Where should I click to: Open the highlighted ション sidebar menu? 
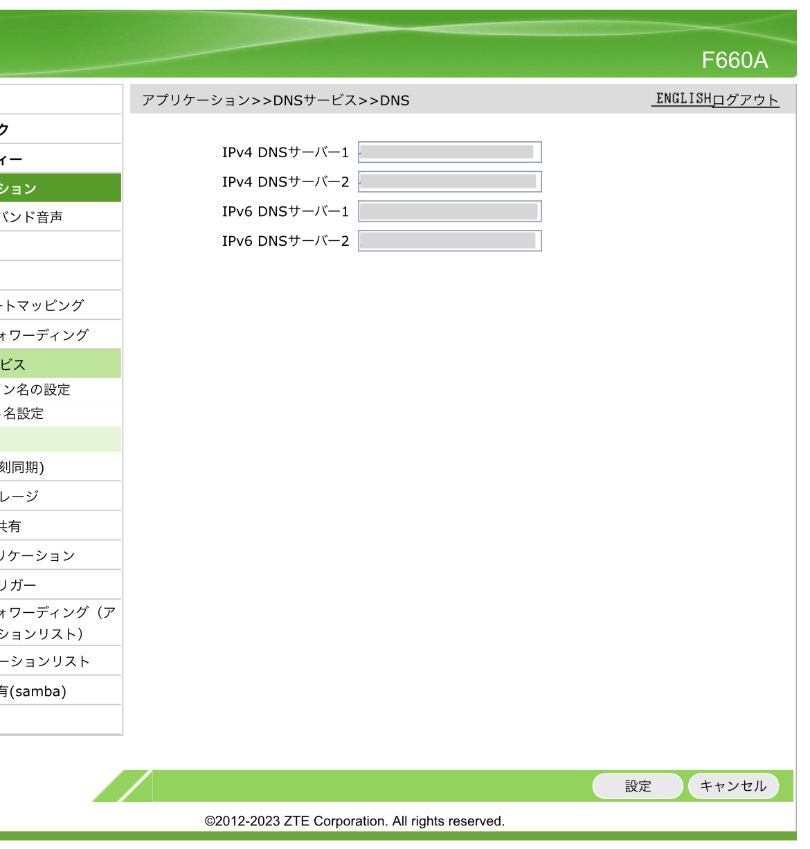coord(60,188)
